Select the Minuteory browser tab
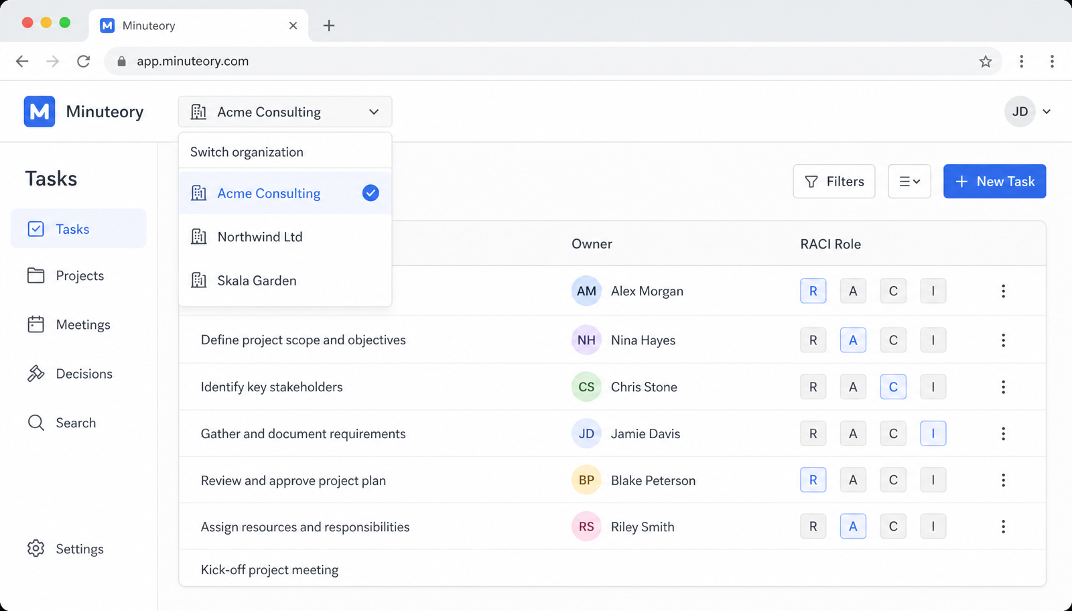This screenshot has height=611, width=1072. click(198, 25)
